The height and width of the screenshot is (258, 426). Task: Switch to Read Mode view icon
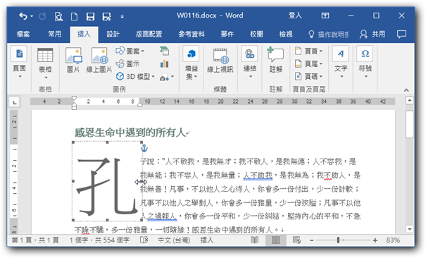coord(255,240)
